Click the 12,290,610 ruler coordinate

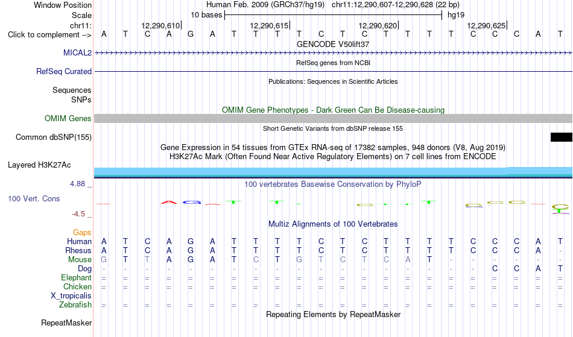tap(160, 25)
